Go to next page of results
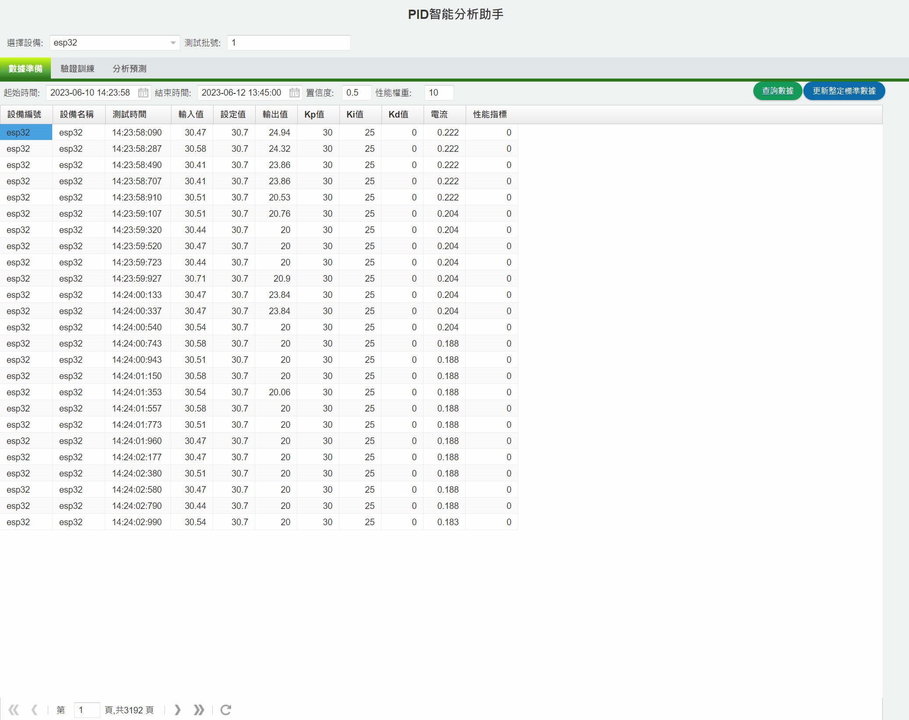 pos(177,709)
